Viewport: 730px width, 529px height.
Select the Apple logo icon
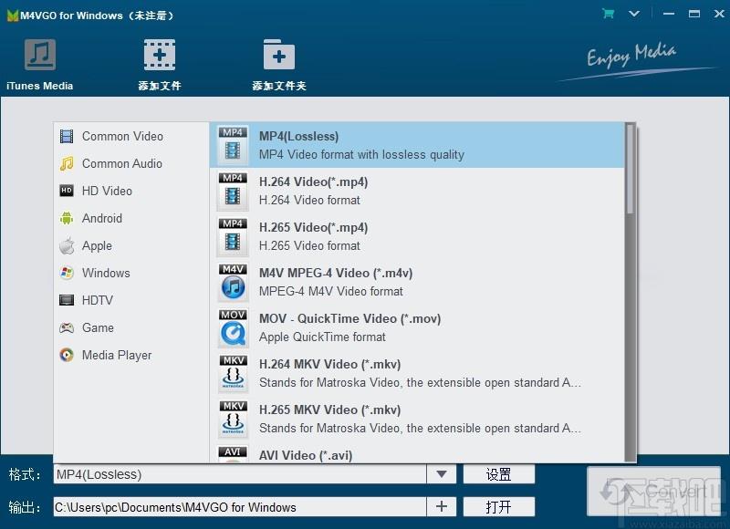coord(67,245)
